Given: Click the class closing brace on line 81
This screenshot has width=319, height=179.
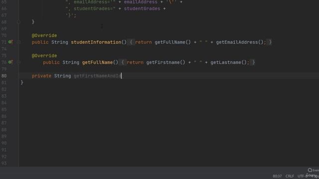Looking at the screenshot, I should (x=22, y=83).
